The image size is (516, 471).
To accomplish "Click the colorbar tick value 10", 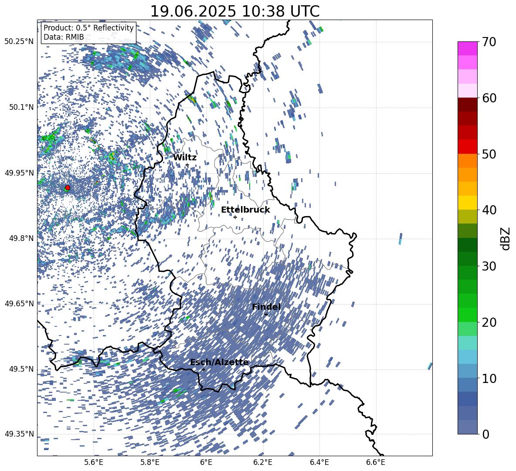I will click(489, 378).
